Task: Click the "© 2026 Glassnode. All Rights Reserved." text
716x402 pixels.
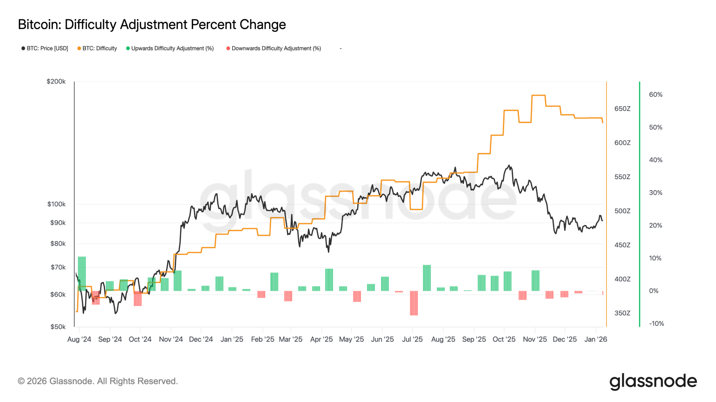Action: point(98,381)
